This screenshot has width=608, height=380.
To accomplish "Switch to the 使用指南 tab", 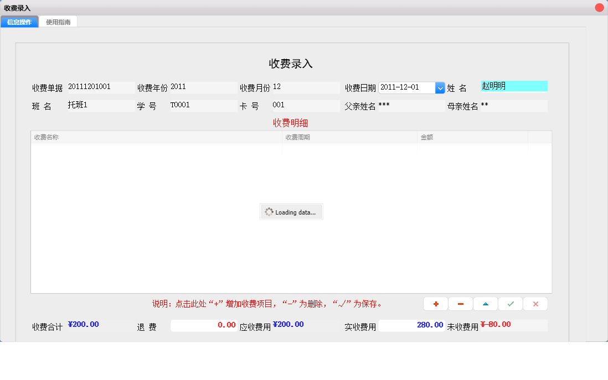I will coord(58,22).
